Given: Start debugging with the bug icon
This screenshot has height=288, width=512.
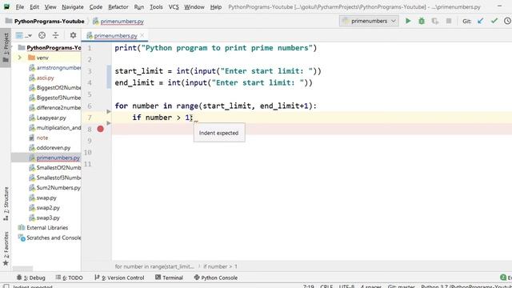Looking at the screenshot, I should point(422,21).
